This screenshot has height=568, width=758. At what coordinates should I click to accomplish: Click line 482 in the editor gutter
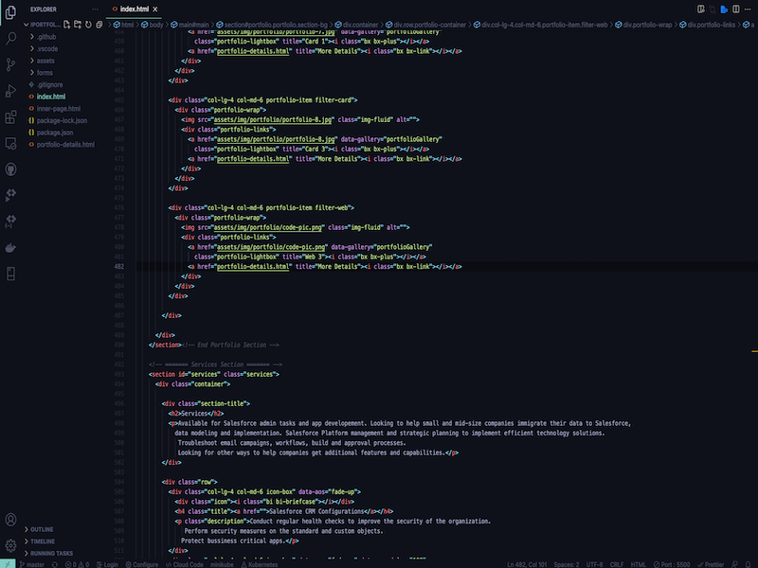pos(119,267)
